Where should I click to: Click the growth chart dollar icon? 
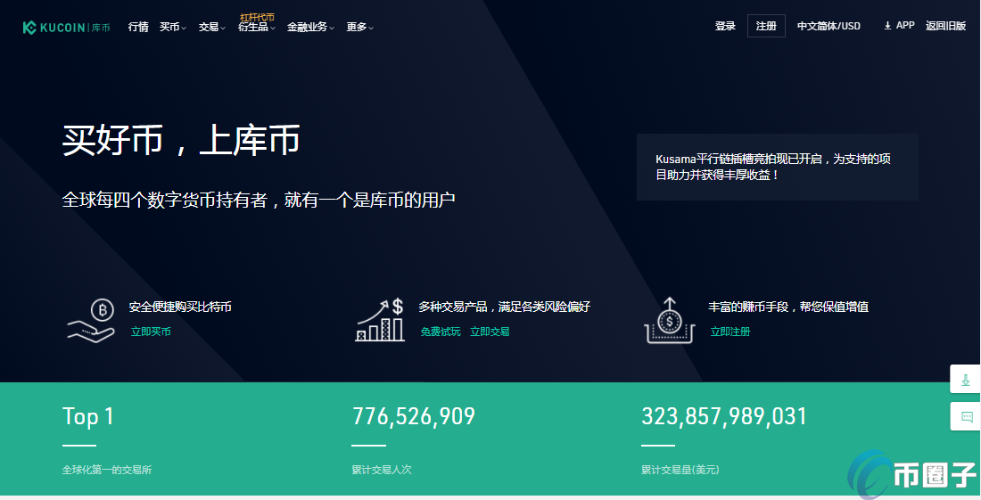(x=380, y=320)
